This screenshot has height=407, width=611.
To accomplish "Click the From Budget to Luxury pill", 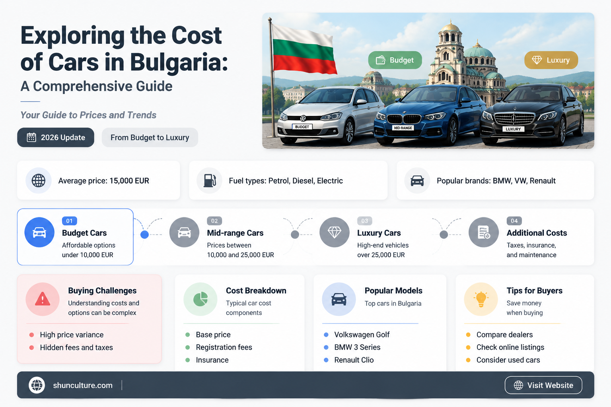I will pyautogui.click(x=150, y=138).
